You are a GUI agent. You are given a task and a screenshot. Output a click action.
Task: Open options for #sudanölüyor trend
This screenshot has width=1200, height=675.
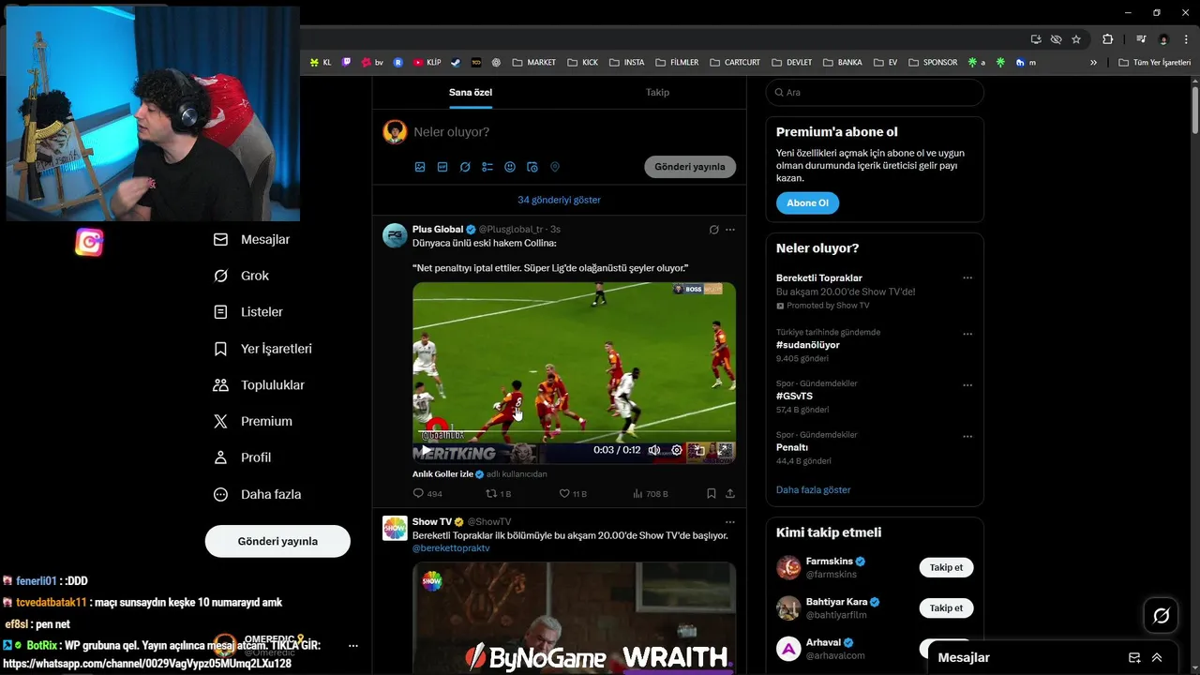click(x=967, y=334)
